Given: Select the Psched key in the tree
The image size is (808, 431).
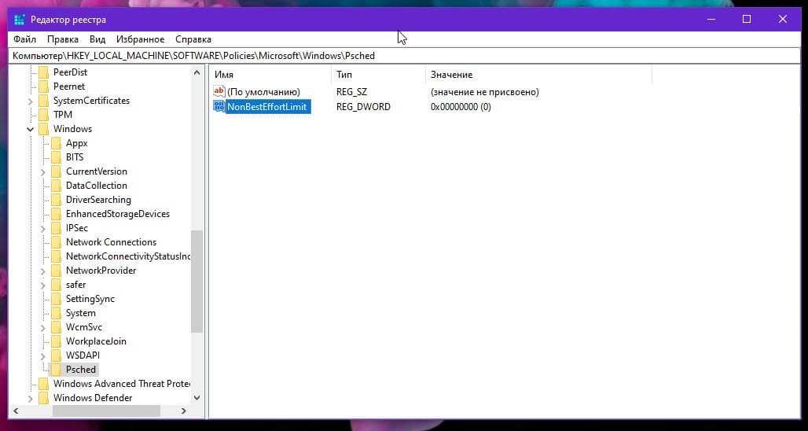Looking at the screenshot, I should point(81,370).
